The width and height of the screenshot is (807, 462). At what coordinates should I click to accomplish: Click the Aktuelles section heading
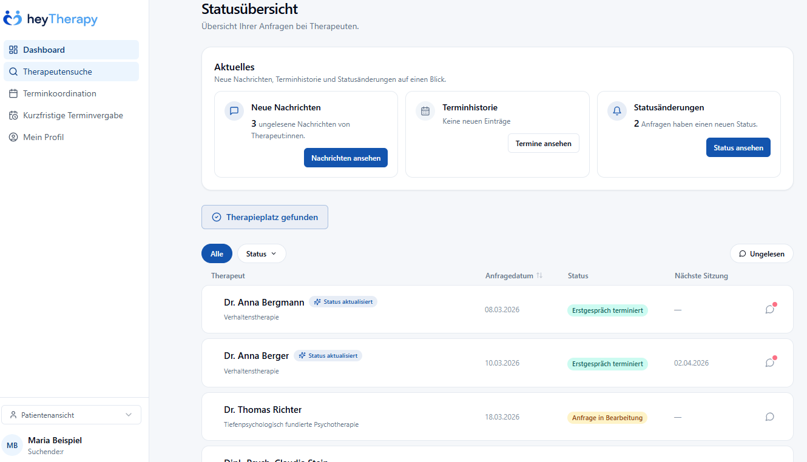pyautogui.click(x=234, y=67)
